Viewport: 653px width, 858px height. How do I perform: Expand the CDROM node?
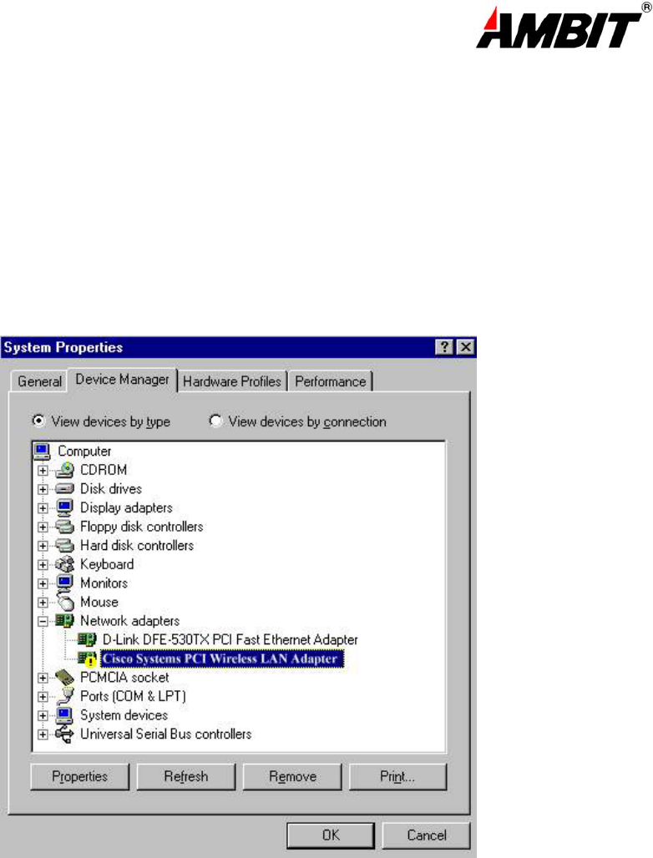click(43, 471)
